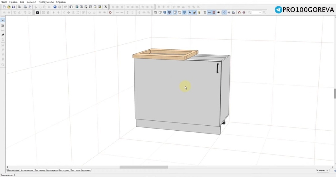Viewport: 336px width, 177px height.
Task: Click the blue undo arrow icon
Action: 55,7
